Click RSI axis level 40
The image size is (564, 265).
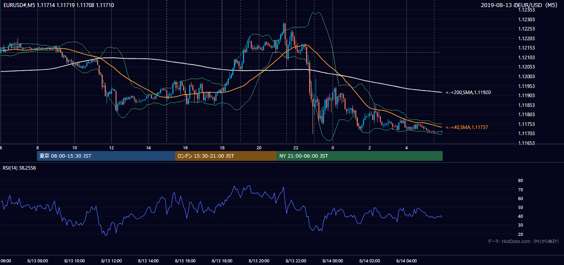[x=520, y=216]
